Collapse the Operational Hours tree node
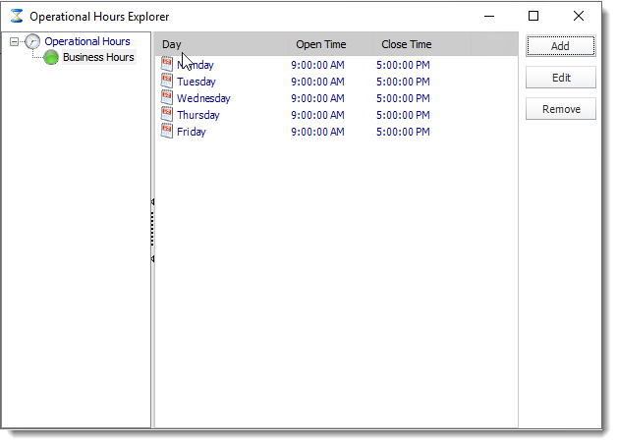The image size is (617, 445). (14, 41)
